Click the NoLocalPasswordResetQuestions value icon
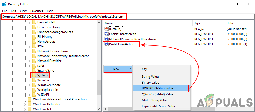 pyautogui.click(x=106, y=39)
